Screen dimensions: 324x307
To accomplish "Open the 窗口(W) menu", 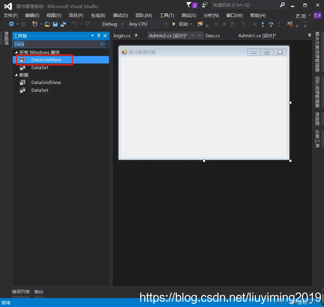I will coord(234,15).
